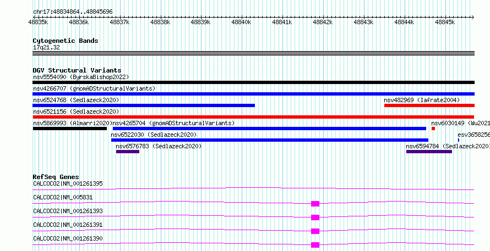Open the CALCOCO2|NM_001261391 transcript label
Viewport: 490px width, 251px height.
68,225
